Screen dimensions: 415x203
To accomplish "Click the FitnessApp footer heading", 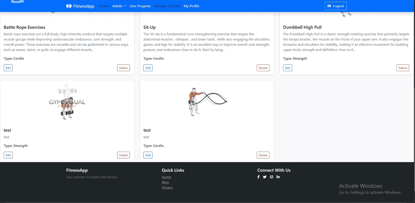I will (77, 170).
